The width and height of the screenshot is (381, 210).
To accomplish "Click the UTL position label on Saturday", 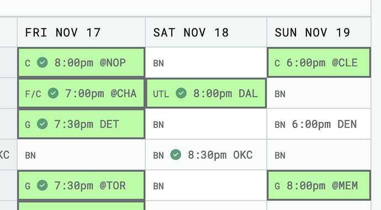I will (161, 94).
